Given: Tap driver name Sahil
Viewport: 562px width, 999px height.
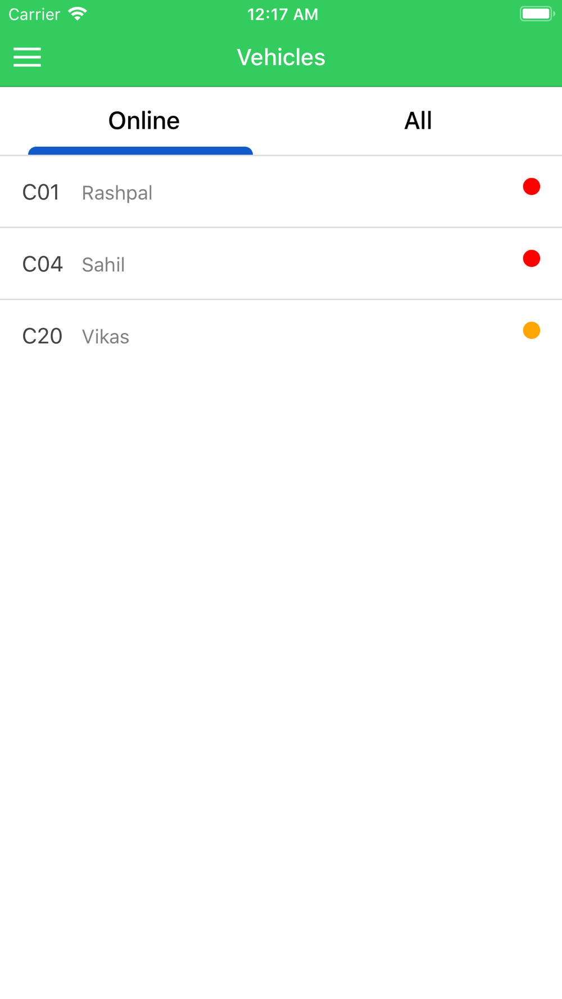Looking at the screenshot, I should click(x=103, y=265).
